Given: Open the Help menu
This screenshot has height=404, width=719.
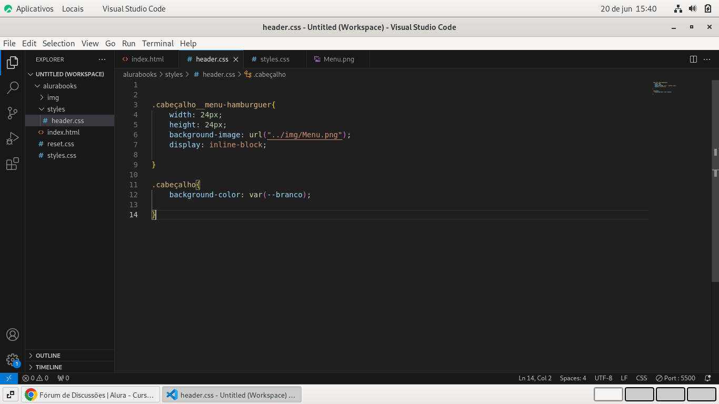Looking at the screenshot, I should pyautogui.click(x=188, y=44).
